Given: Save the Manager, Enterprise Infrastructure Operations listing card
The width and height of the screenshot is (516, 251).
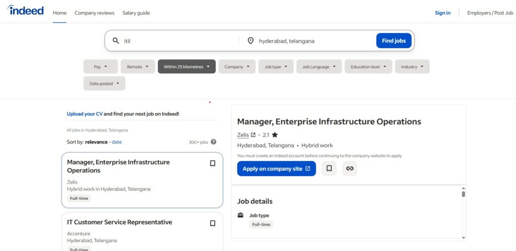Looking at the screenshot, I should click(213, 163).
